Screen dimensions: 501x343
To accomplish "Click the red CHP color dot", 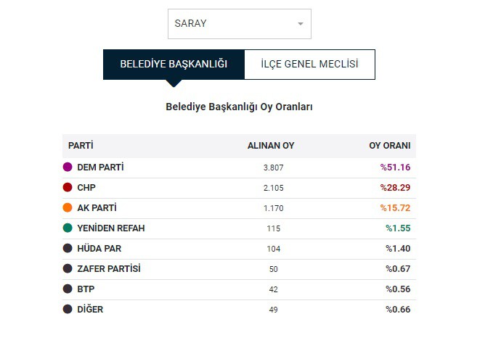I will pyautogui.click(x=68, y=187).
